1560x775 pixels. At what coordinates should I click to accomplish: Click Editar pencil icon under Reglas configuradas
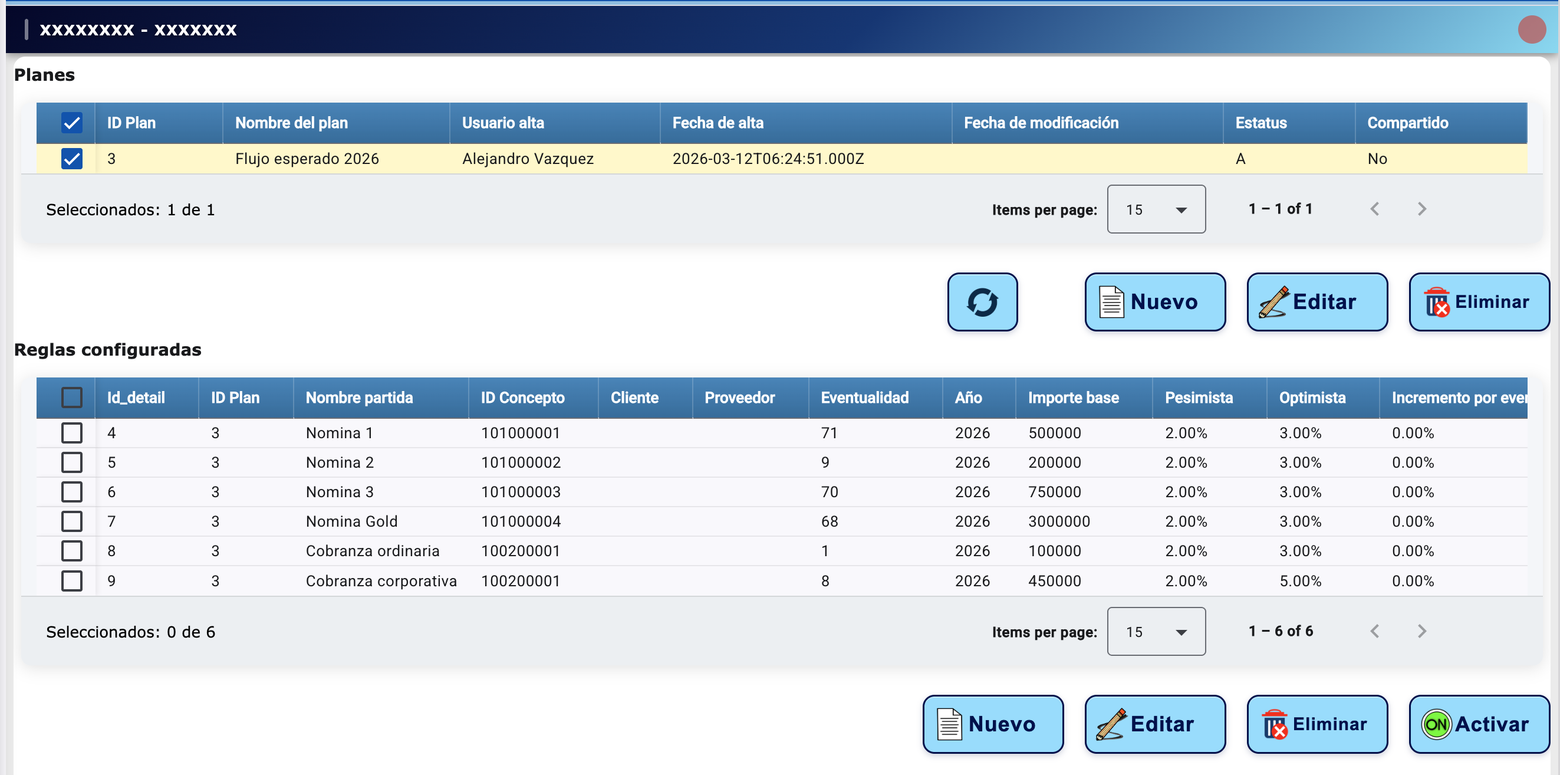point(1111,724)
